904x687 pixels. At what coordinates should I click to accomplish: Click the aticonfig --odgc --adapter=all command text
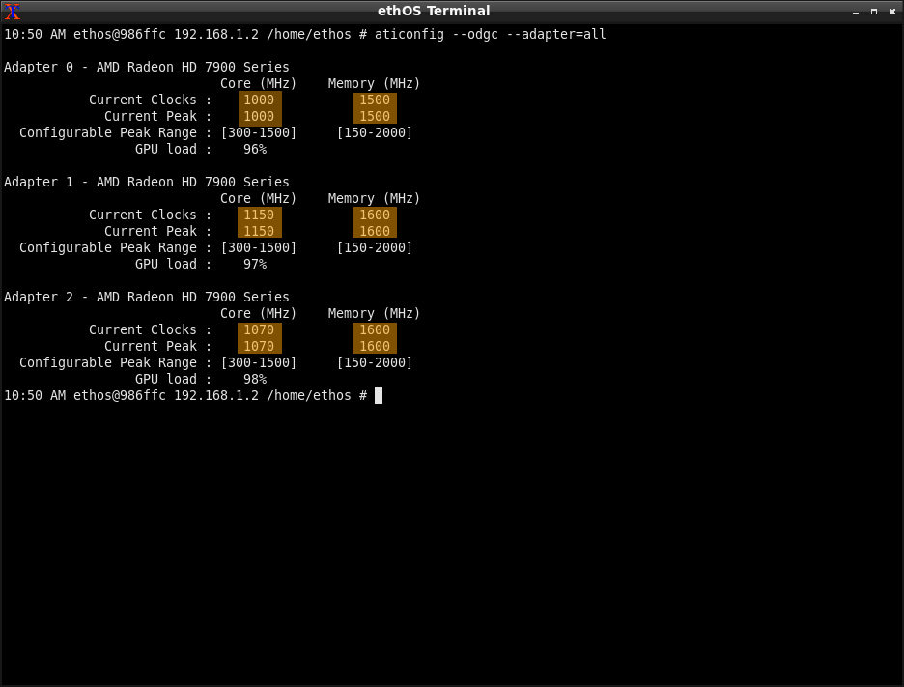(490, 34)
